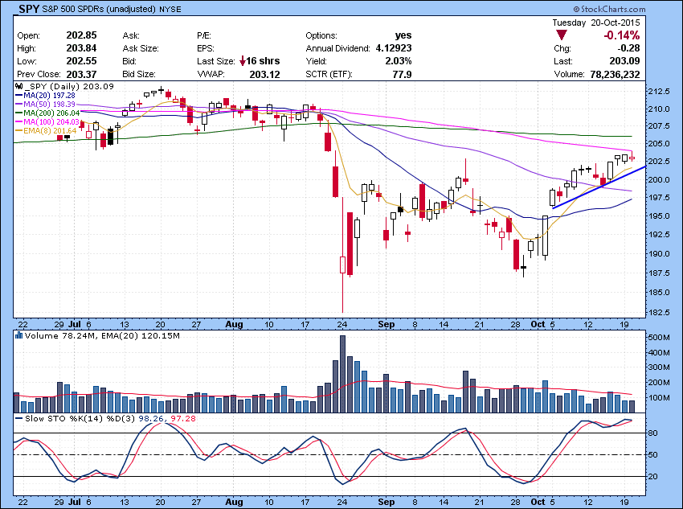The image size is (683, 509).
Task: Click the Options value yes
Action: pos(403,35)
